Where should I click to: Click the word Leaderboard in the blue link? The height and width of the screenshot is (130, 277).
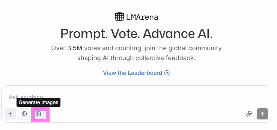145,73
